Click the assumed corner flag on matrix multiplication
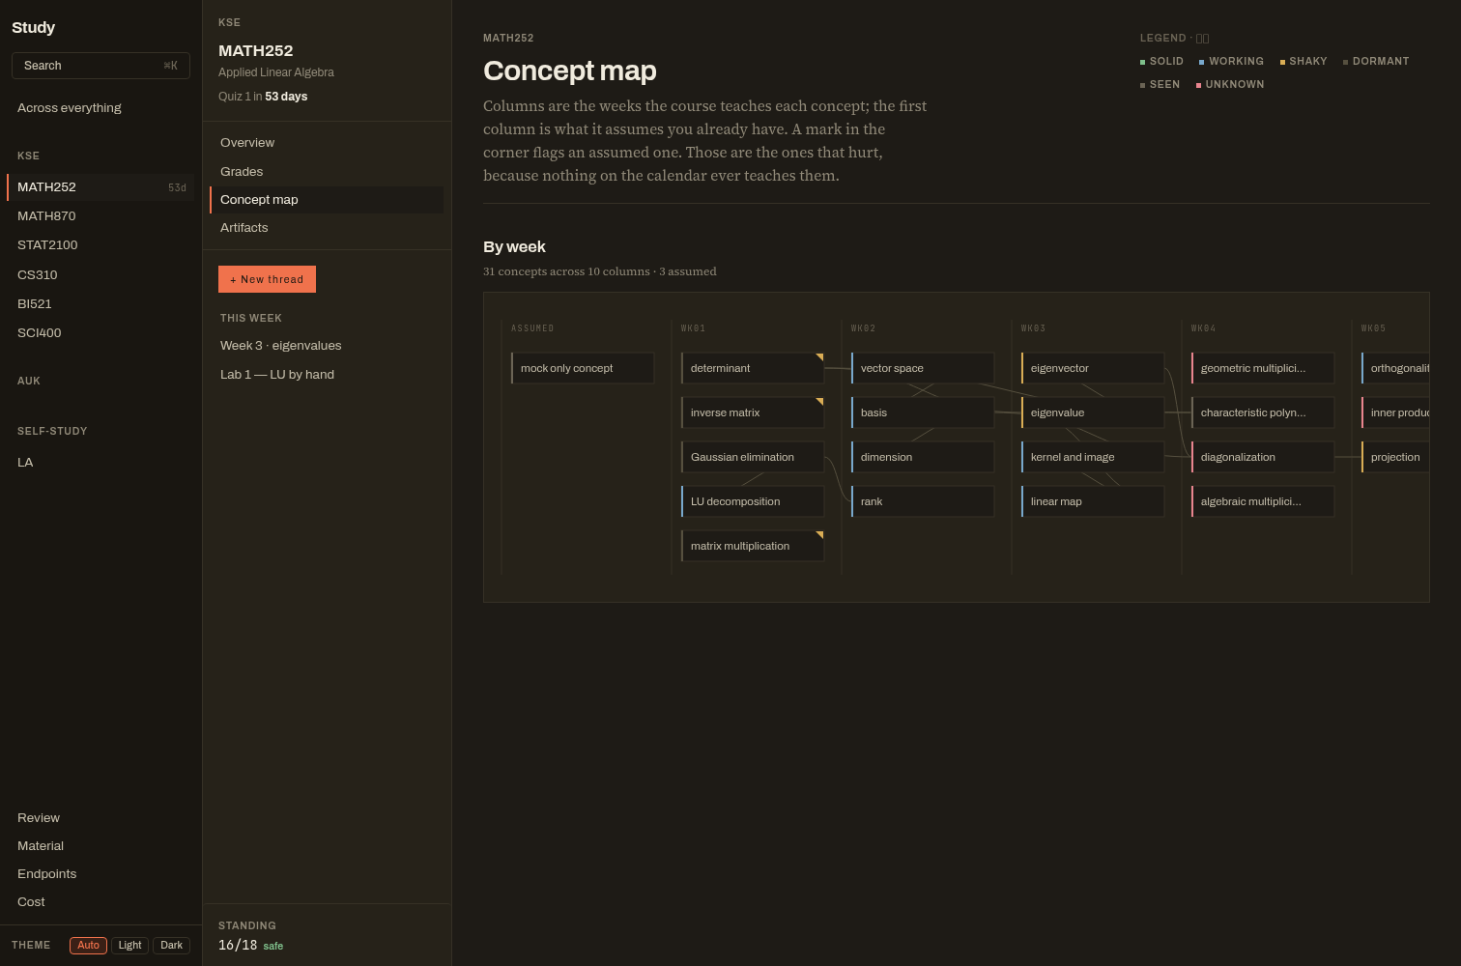This screenshot has height=966, width=1461. point(819,535)
